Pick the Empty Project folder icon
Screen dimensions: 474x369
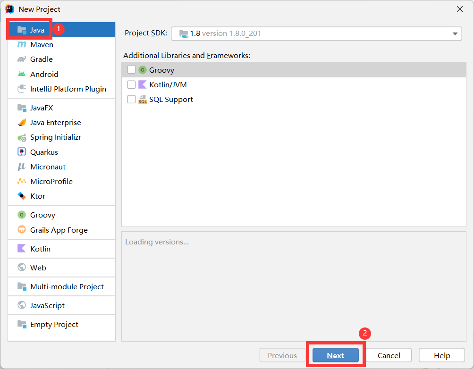(x=22, y=324)
